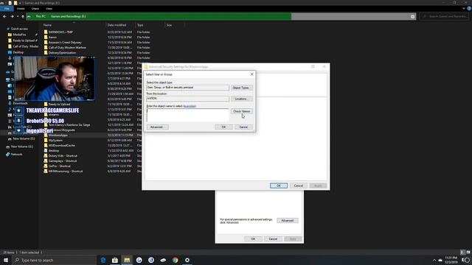Show hidden system tray icons

tap(434, 260)
